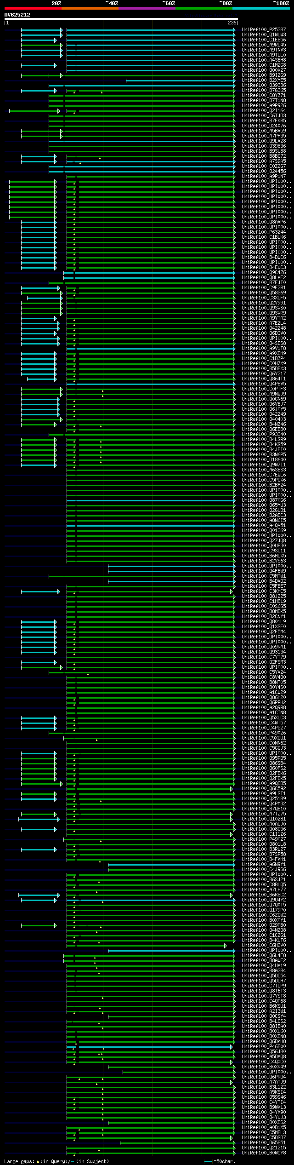Open hit UniRef100_P25387
This screenshot has width=294, height=1165.
click(264, 30)
